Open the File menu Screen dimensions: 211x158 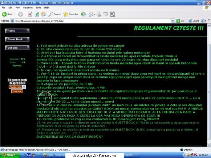click(4, 8)
